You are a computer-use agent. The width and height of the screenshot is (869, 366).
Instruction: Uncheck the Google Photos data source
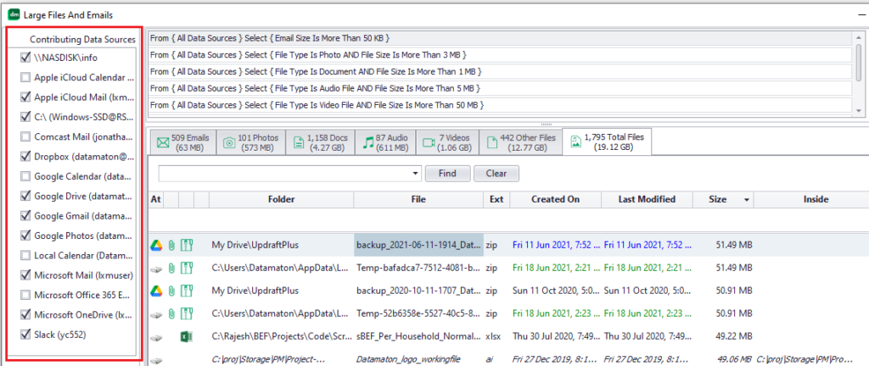[25, 236]
